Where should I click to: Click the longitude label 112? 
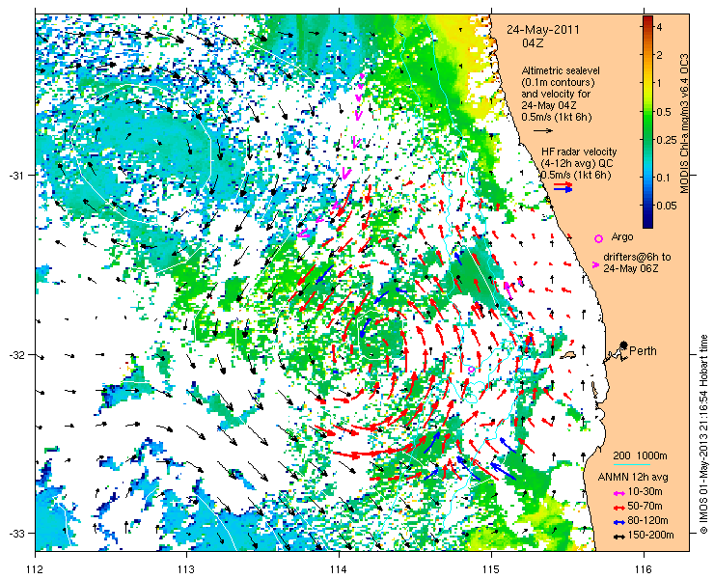click(35, 569)
